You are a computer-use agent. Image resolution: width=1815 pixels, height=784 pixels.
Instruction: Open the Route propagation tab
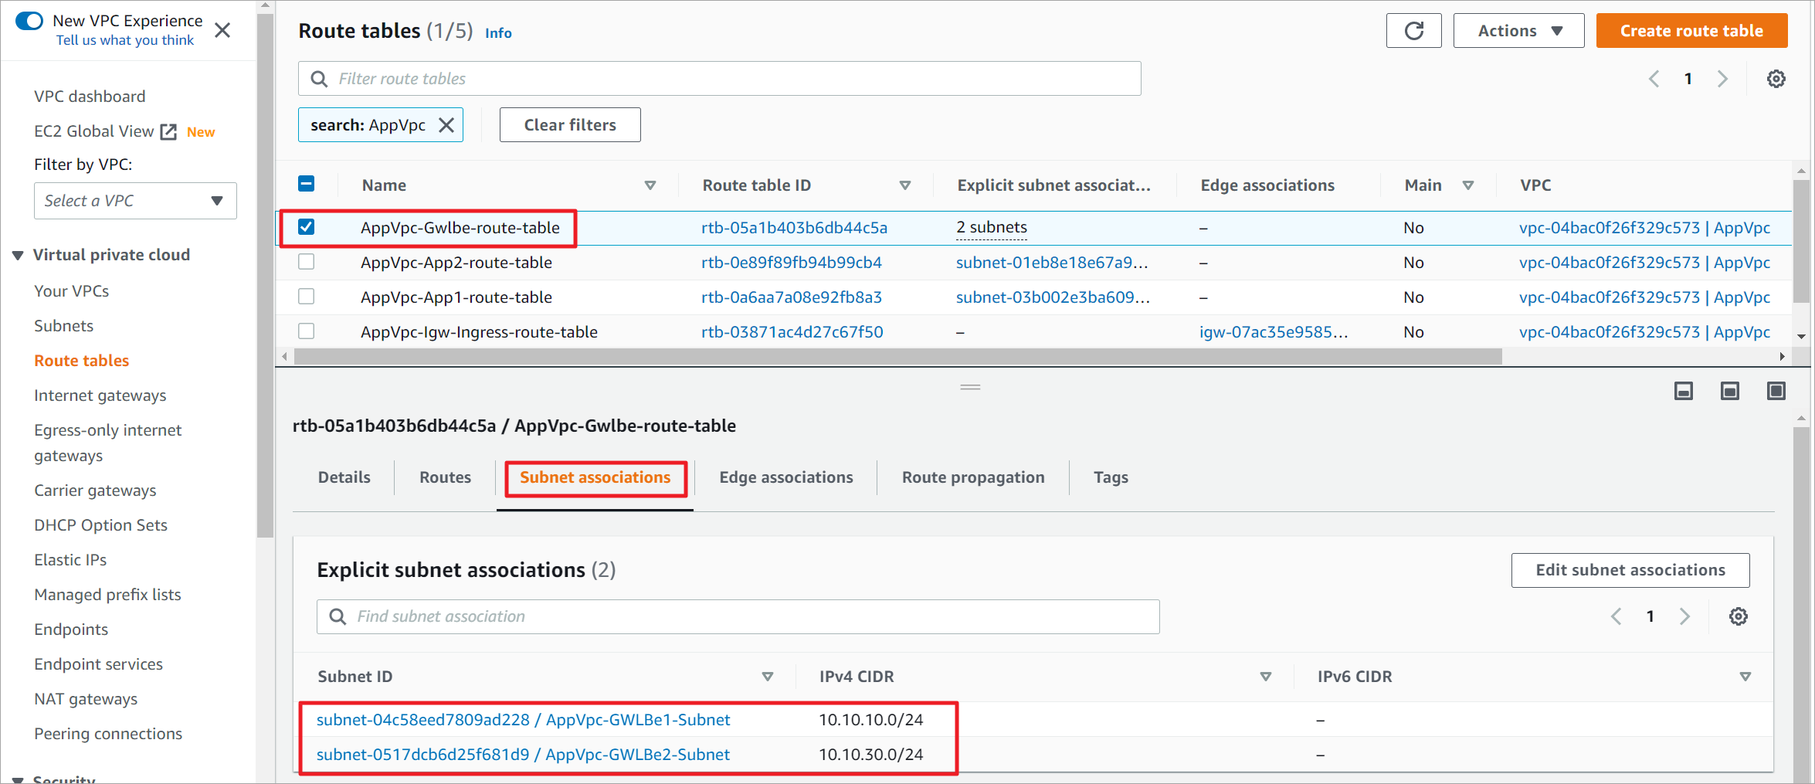(973, 477)
